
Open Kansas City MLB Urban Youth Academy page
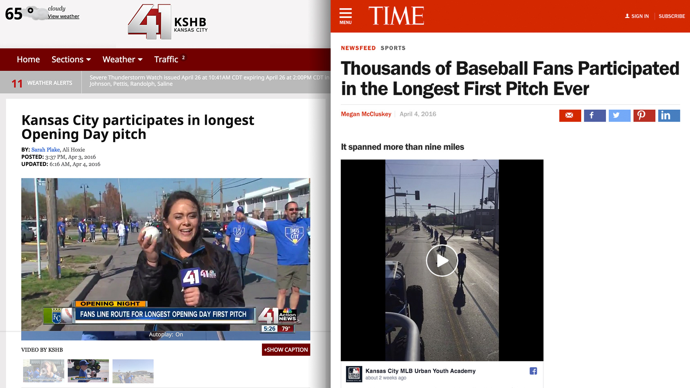420,371
